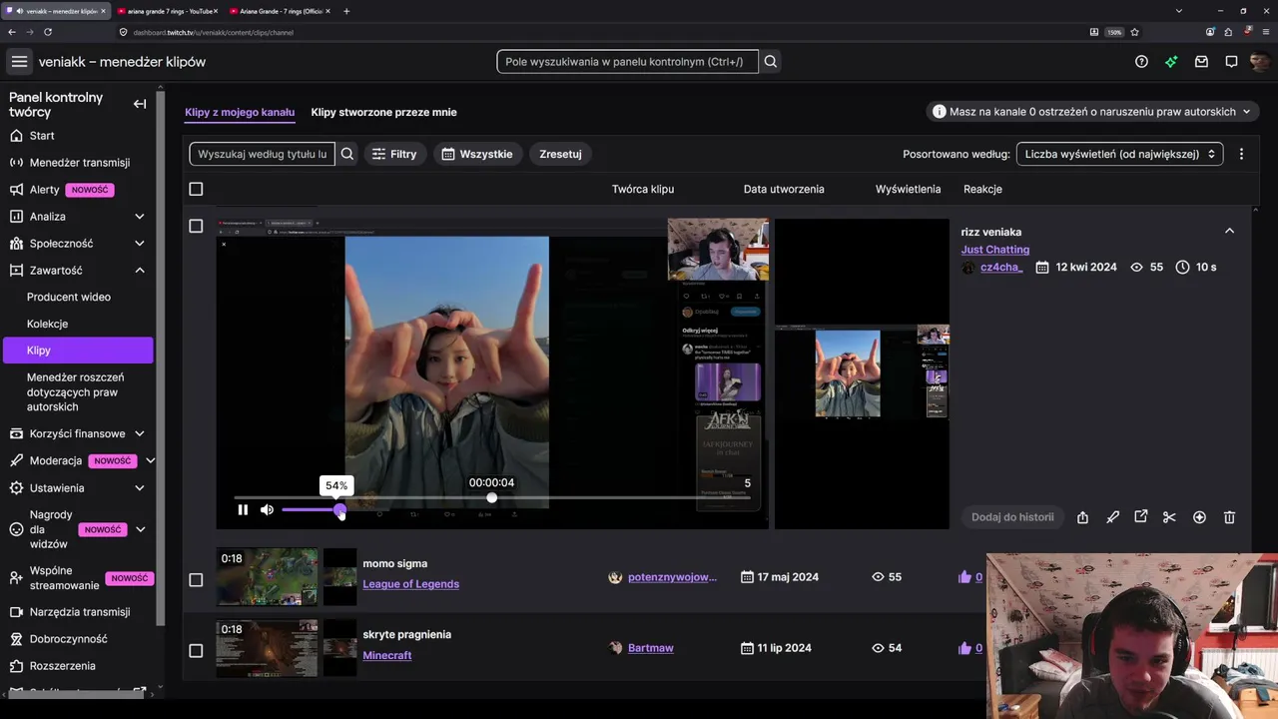Screen dimensions: 1278x719
Task: Open Menedżer transmisji in sidebar
Action: pos(78,163)
